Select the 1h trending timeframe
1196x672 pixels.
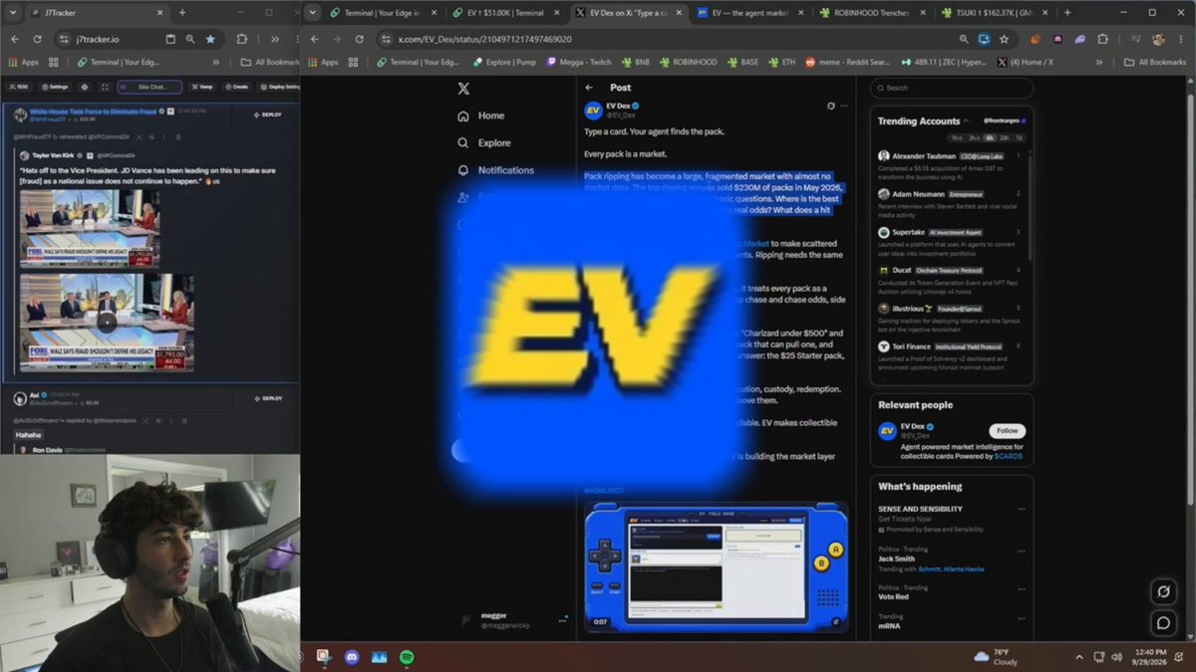[956, 137]
